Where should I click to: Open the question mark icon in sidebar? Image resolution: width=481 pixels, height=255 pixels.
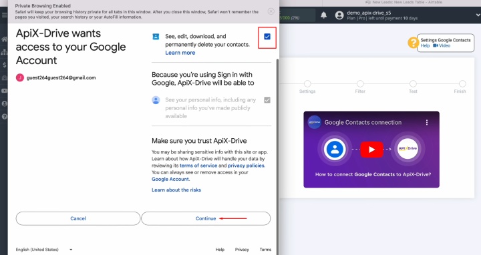pos(4,116)
